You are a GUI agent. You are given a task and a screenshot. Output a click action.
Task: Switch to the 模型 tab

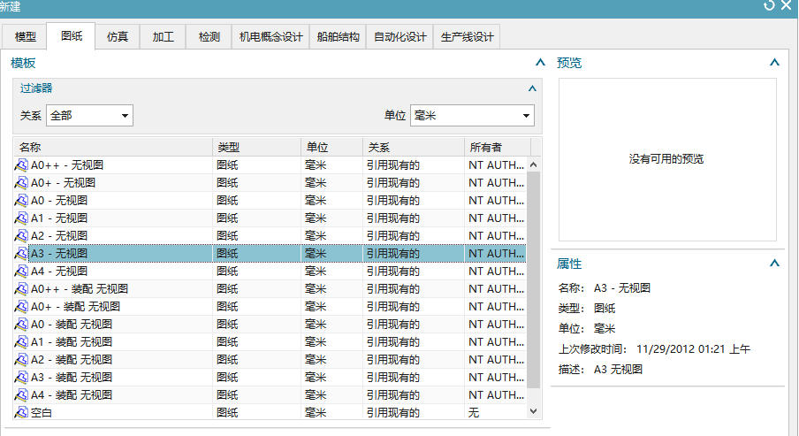click(25, 37)
